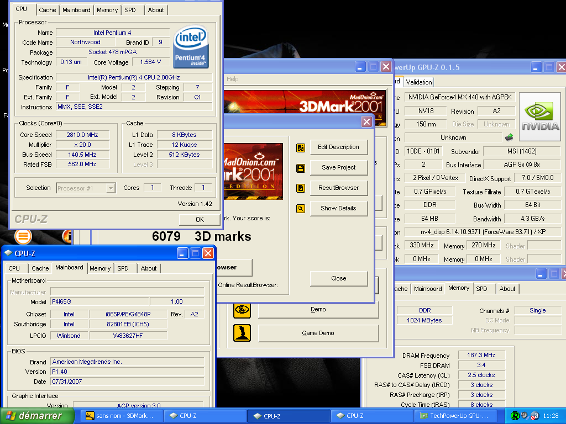The image size is (566, 424).
Task: Click the Southbridge 82801EB (ICH5) field
Action: [128, 324]
